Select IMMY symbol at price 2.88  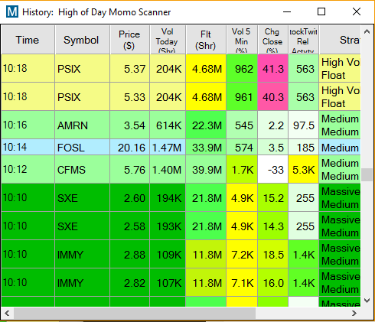pyautogui.click(x=83, y=255)
